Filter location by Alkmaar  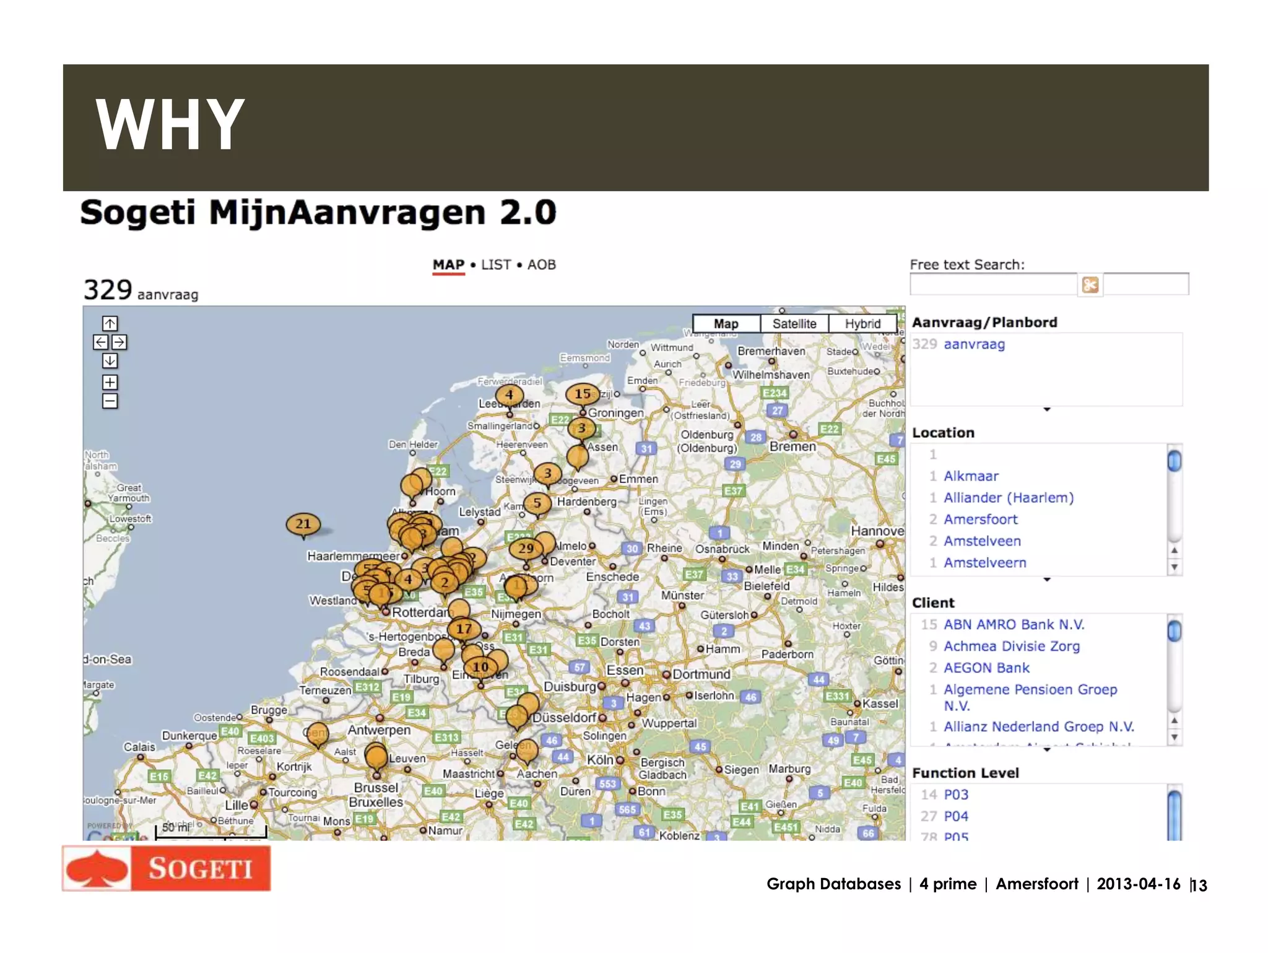click(x=971, y=476)
